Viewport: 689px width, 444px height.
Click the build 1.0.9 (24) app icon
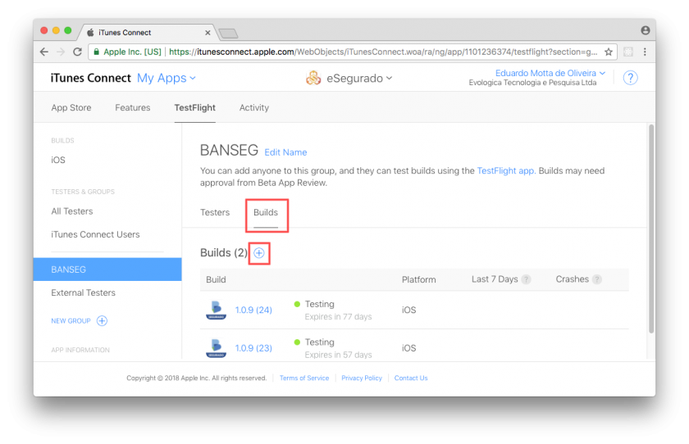click(x=216, y=310)
